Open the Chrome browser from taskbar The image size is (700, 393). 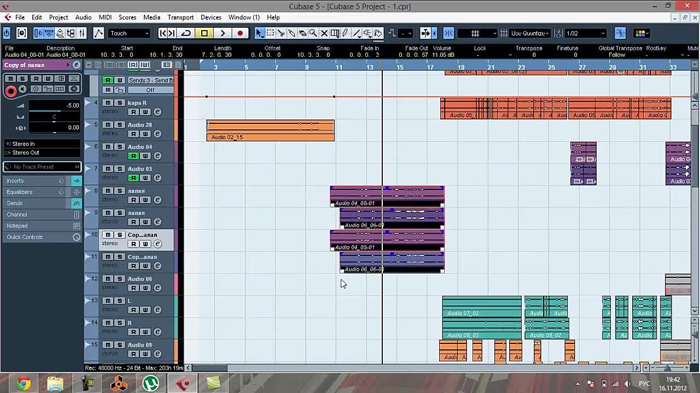click(23, 384)
